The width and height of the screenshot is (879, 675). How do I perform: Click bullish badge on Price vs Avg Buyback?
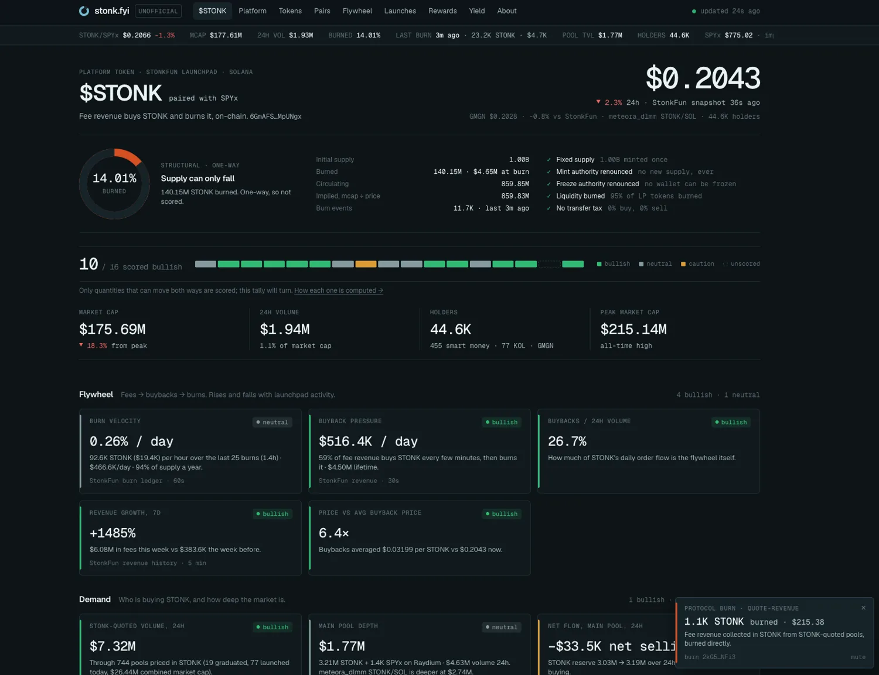tap(502, 514)
